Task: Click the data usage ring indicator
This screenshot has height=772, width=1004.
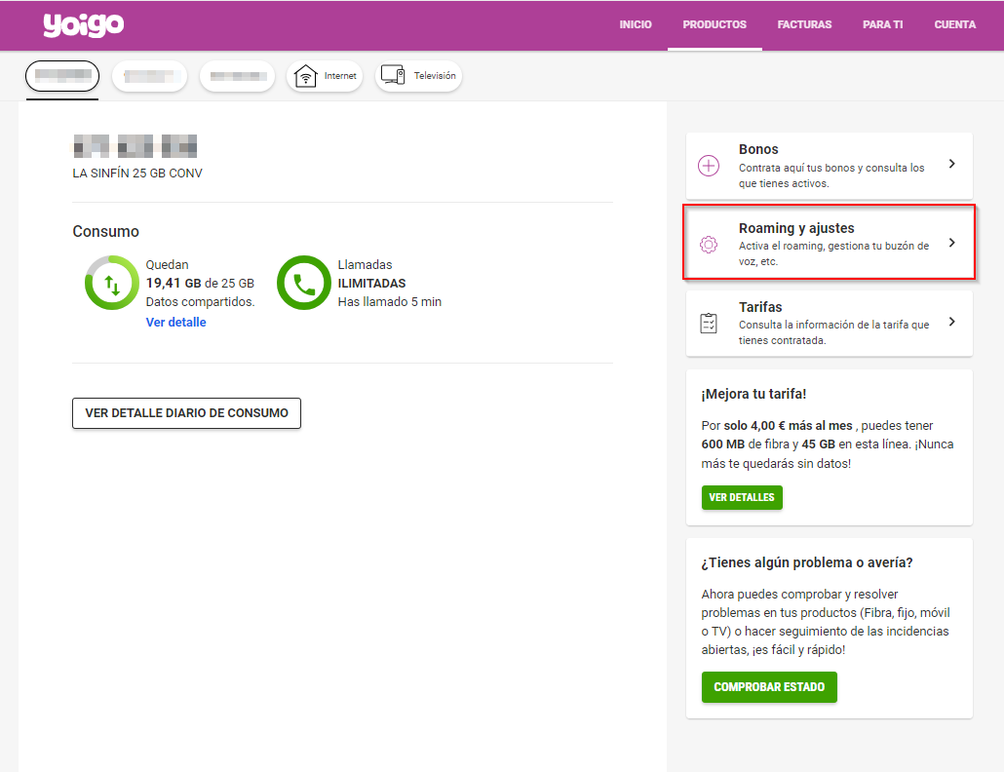Action: click(x=112, y=283)
